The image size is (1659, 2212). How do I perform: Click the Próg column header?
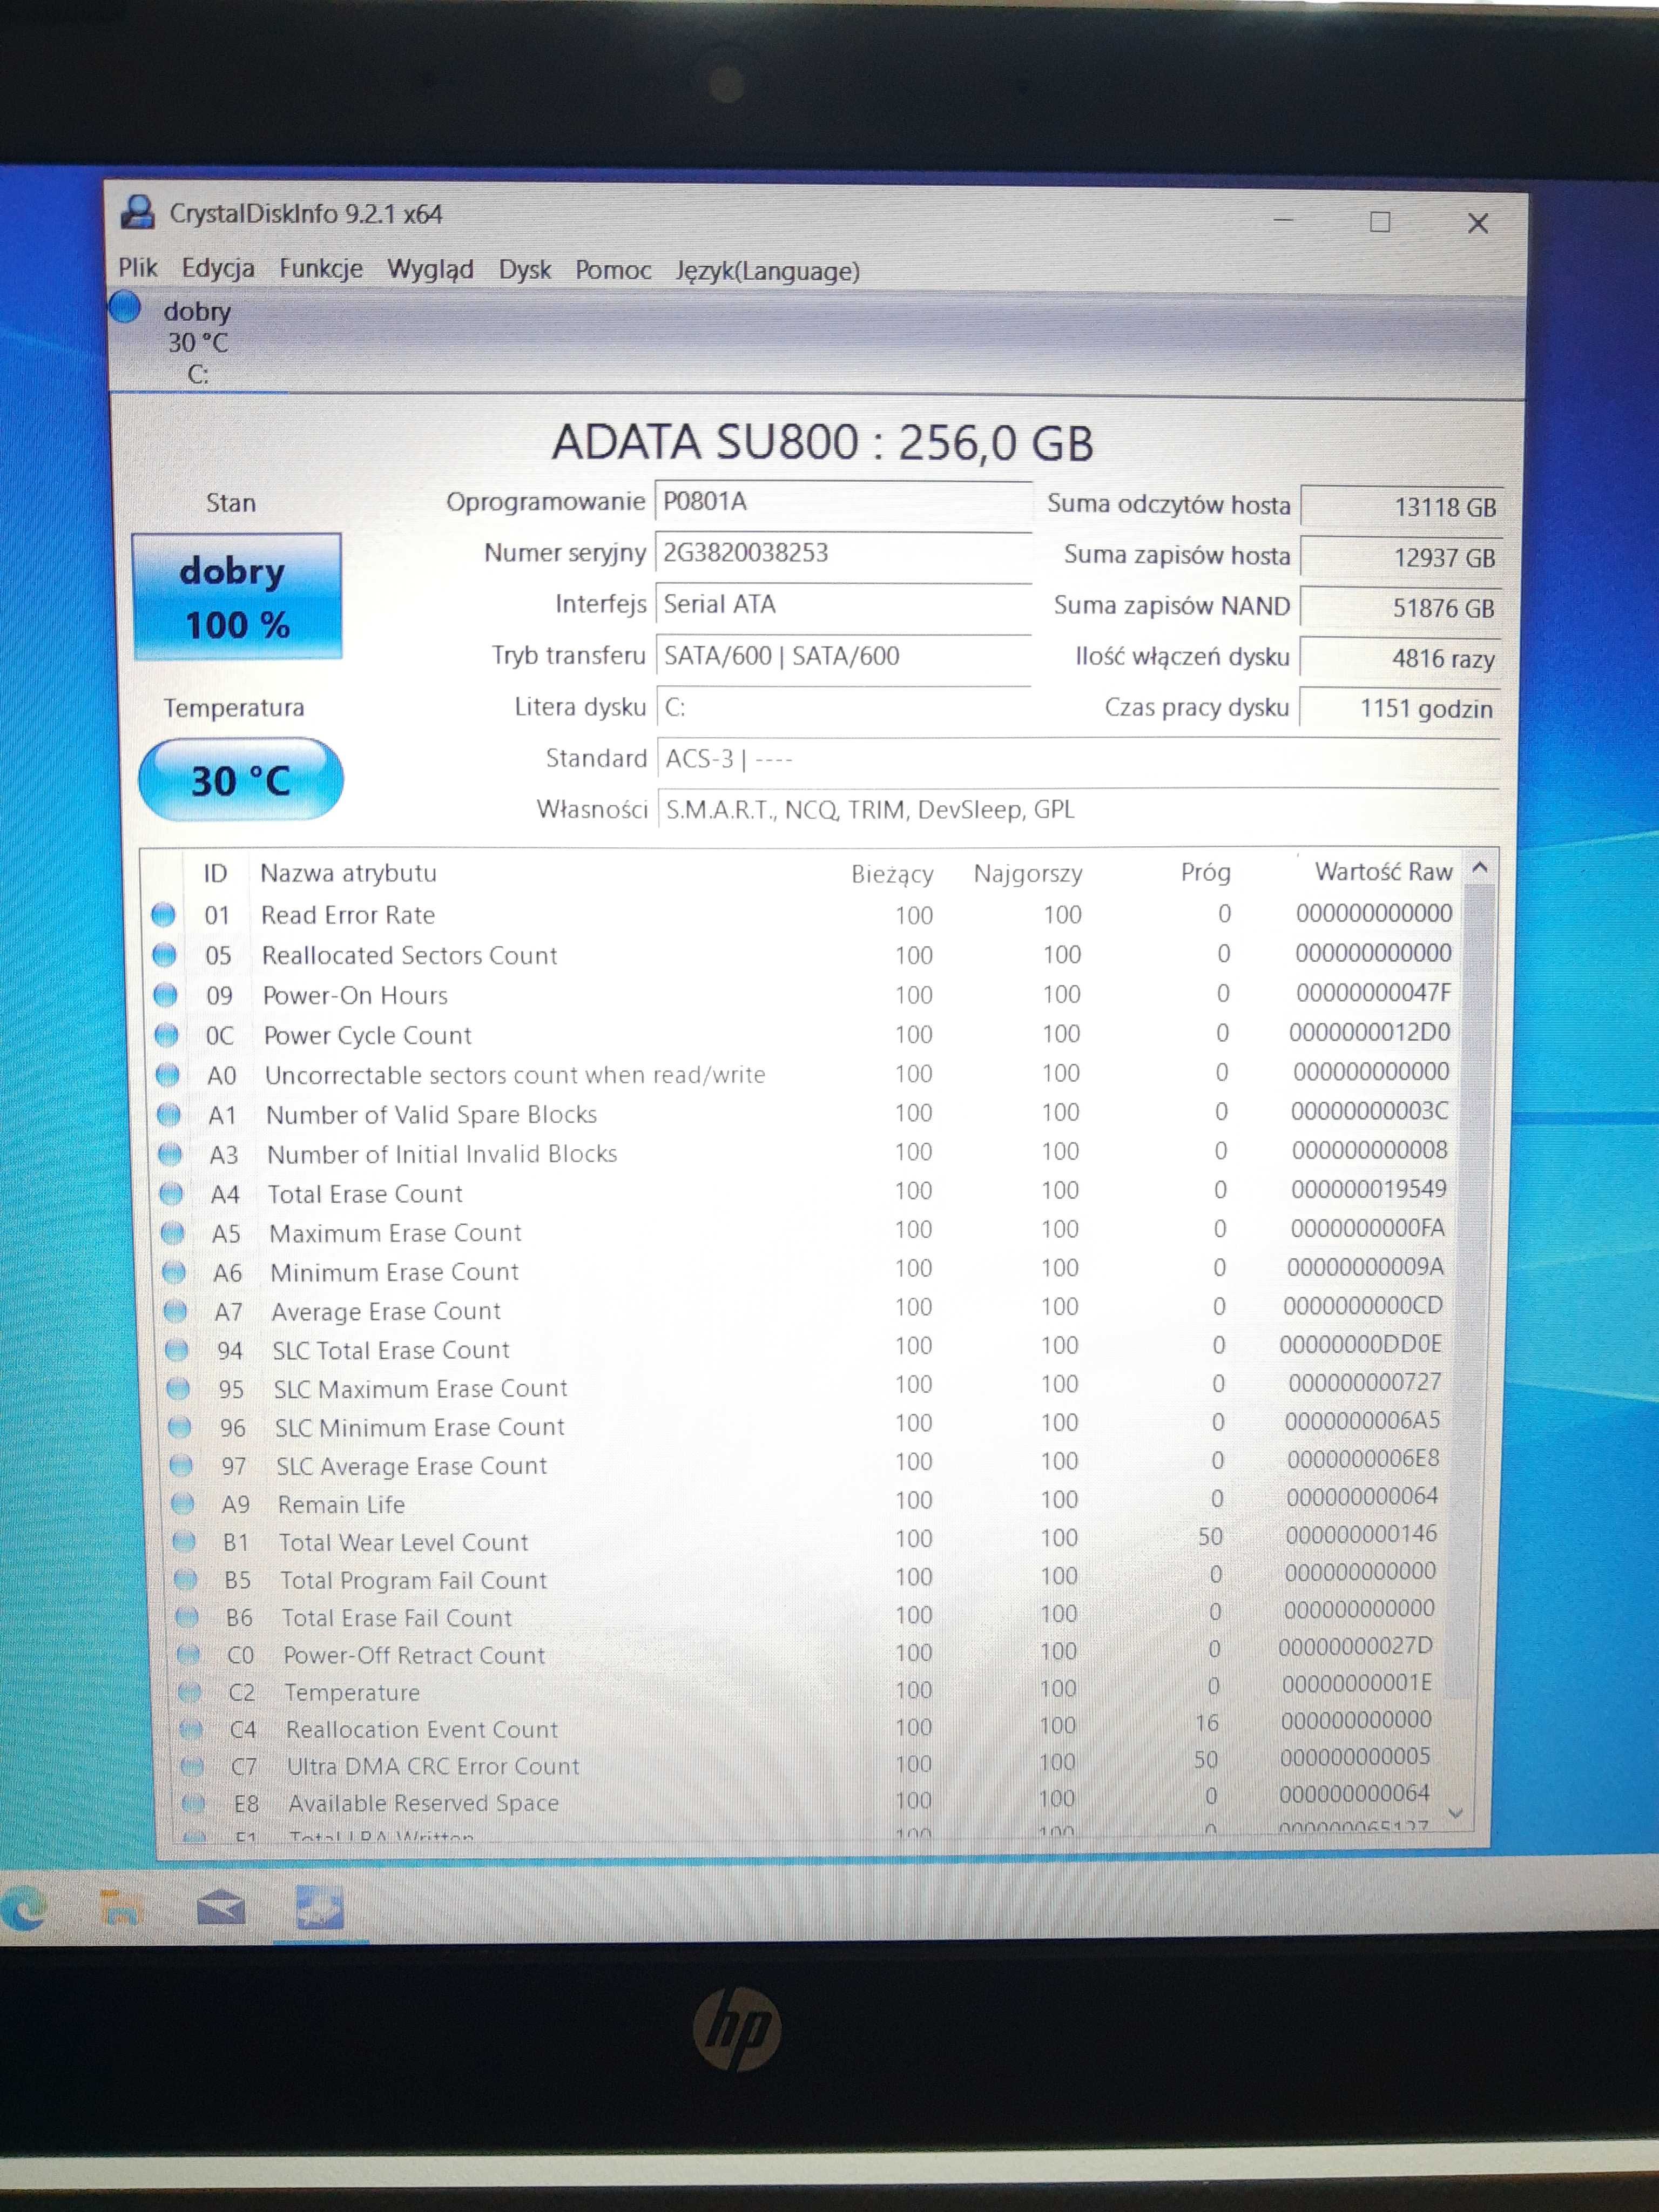point(1205,872)
